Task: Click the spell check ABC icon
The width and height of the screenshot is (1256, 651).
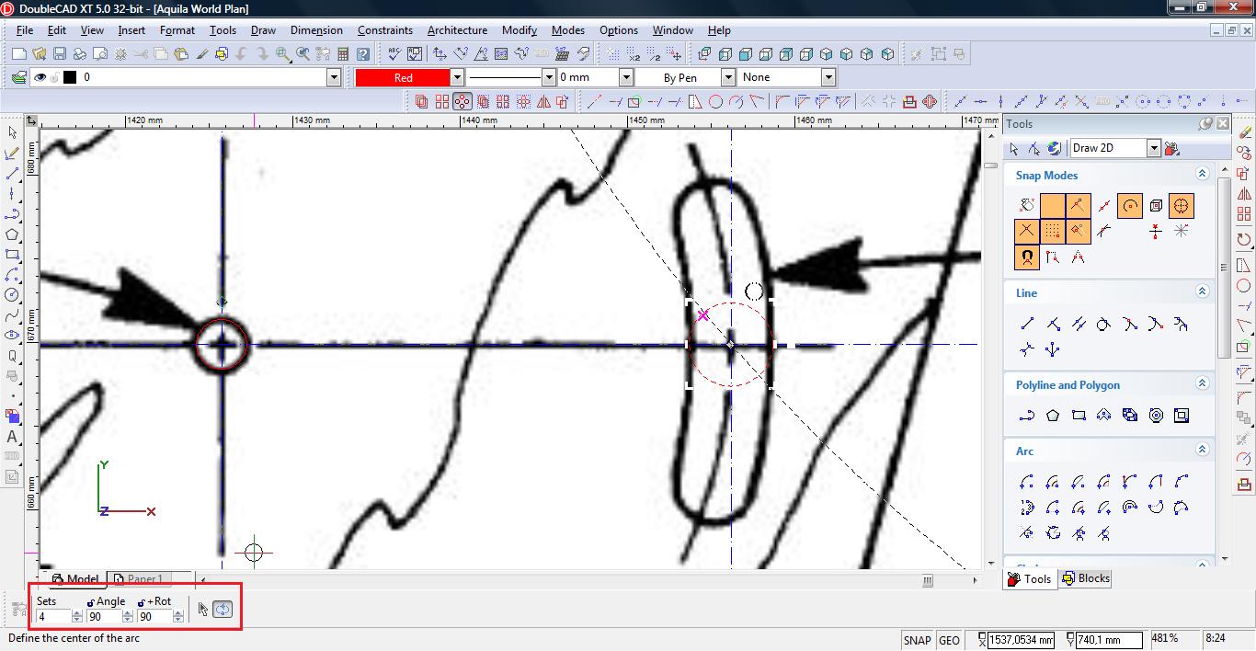Action: (x=394, y=54)
